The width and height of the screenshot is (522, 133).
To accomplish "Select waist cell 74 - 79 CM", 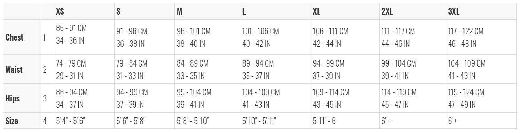I will [x=71, y=64].
